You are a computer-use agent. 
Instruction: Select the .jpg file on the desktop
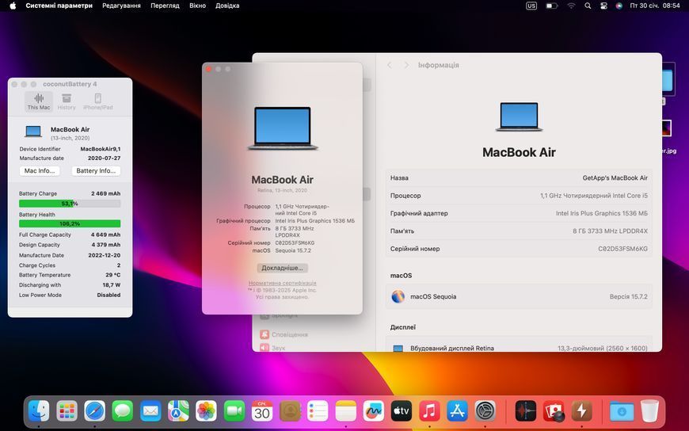[667, 136]
